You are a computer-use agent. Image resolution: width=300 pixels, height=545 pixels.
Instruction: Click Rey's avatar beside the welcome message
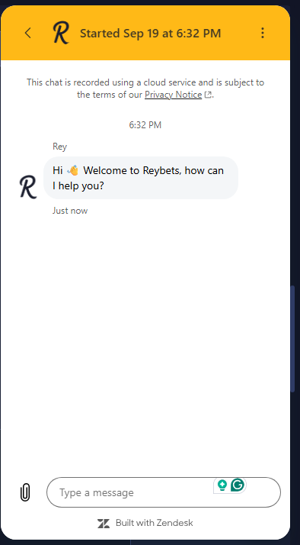(27, 187)
